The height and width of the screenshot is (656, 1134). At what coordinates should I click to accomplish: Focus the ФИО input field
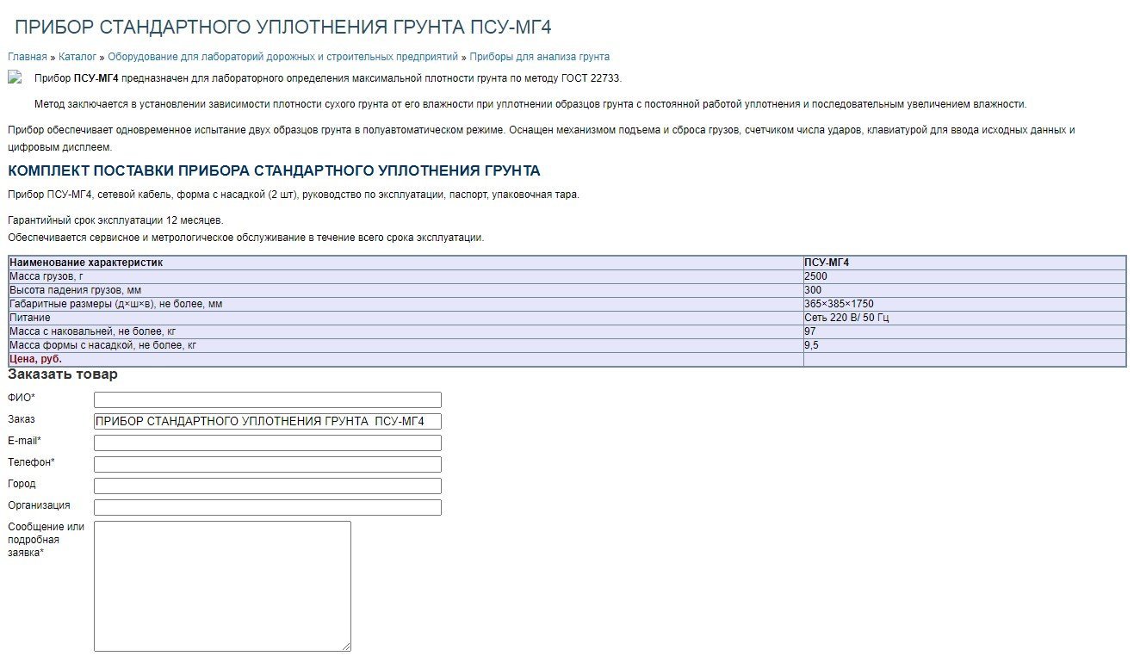point(267,399)
